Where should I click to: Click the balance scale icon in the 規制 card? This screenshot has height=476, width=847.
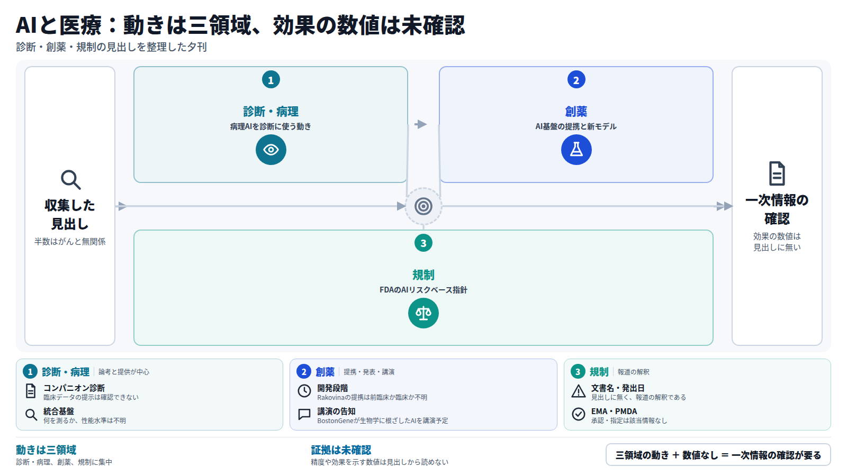coord(424,313)
